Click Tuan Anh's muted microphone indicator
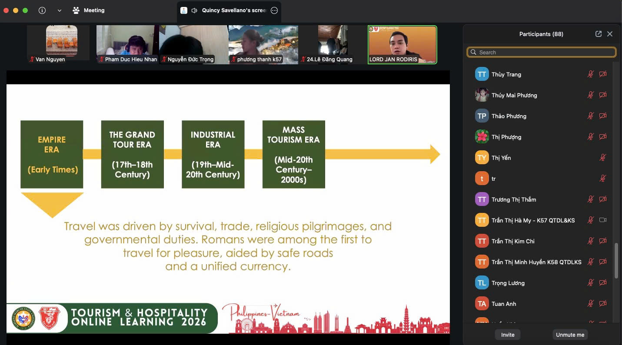622x345 pixels. [x=590, y=304]
